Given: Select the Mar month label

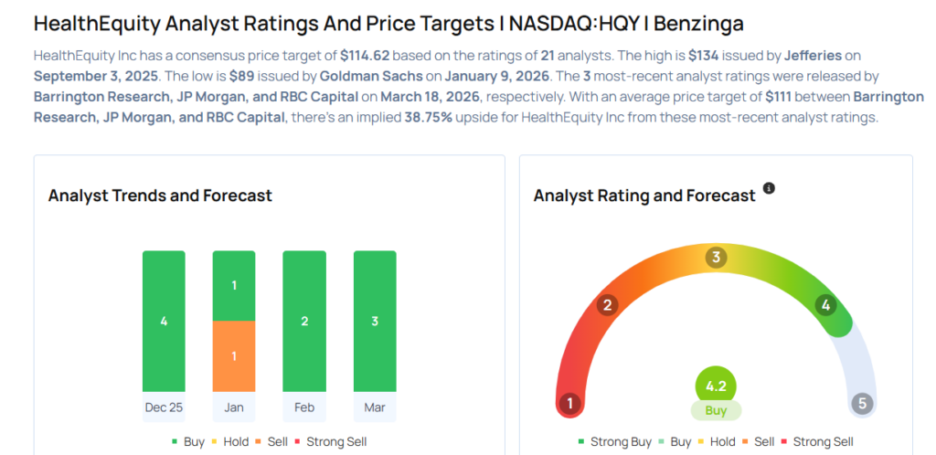Looking at the screenshot, I should click(x=375, y=407).
